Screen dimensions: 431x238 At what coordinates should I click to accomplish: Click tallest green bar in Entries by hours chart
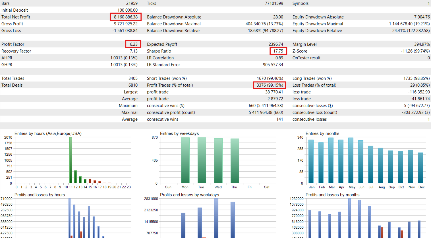tap(71, 160)
